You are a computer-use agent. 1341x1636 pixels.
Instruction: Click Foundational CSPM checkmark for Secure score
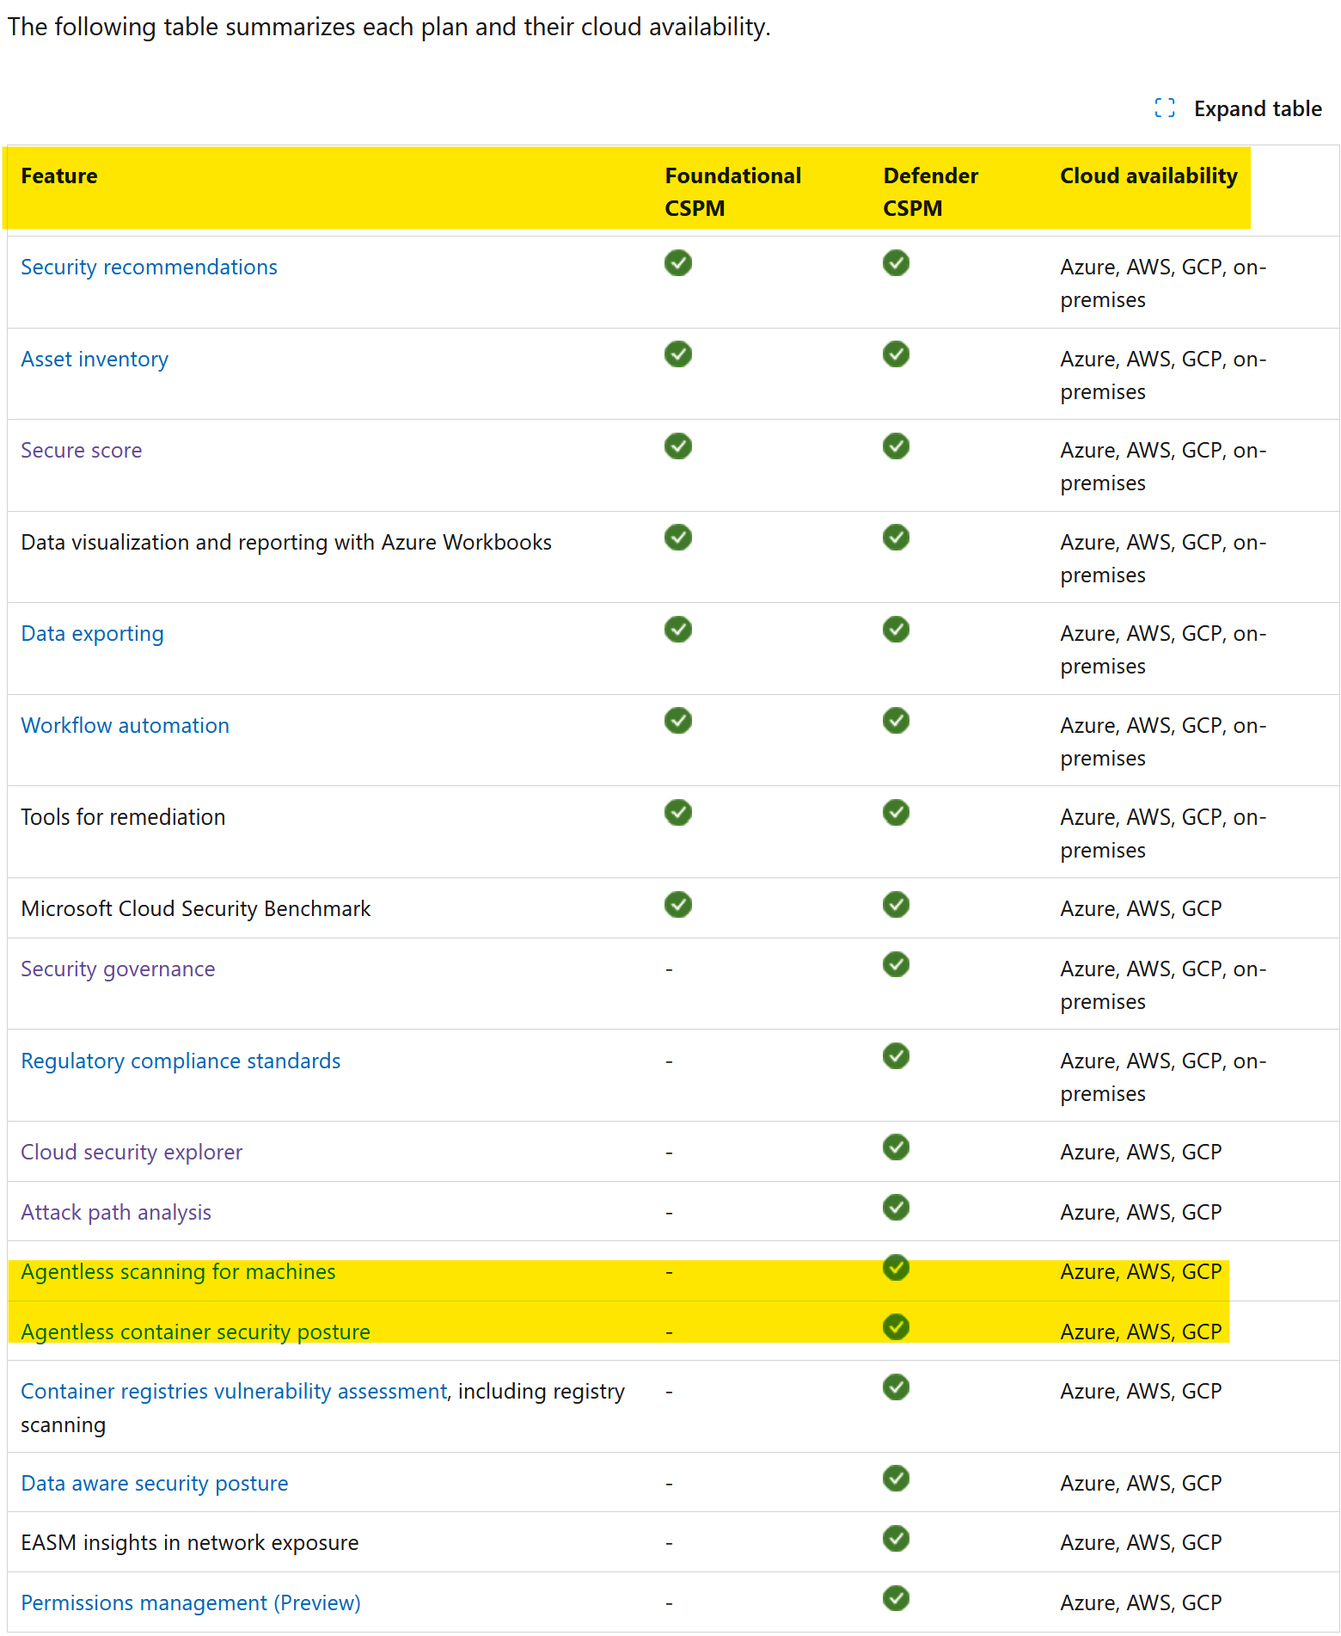678,446
